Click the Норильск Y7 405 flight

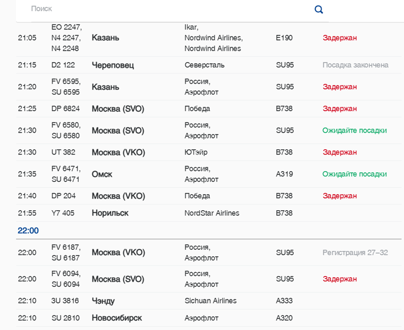110,213
